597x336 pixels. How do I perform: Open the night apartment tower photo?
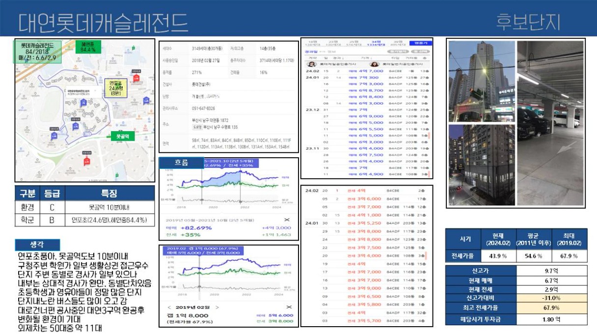click(x=481, y=81)
